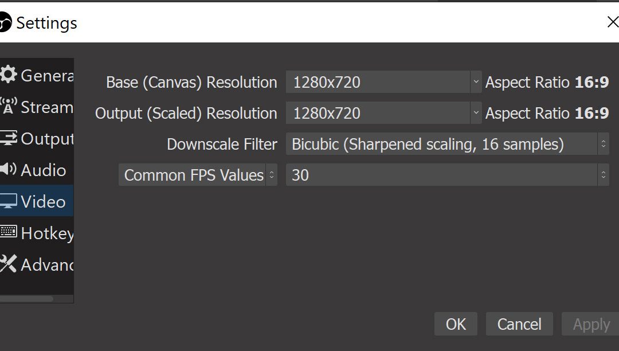
Task: Open the Common FPS Values type selector
Action: 198,175
